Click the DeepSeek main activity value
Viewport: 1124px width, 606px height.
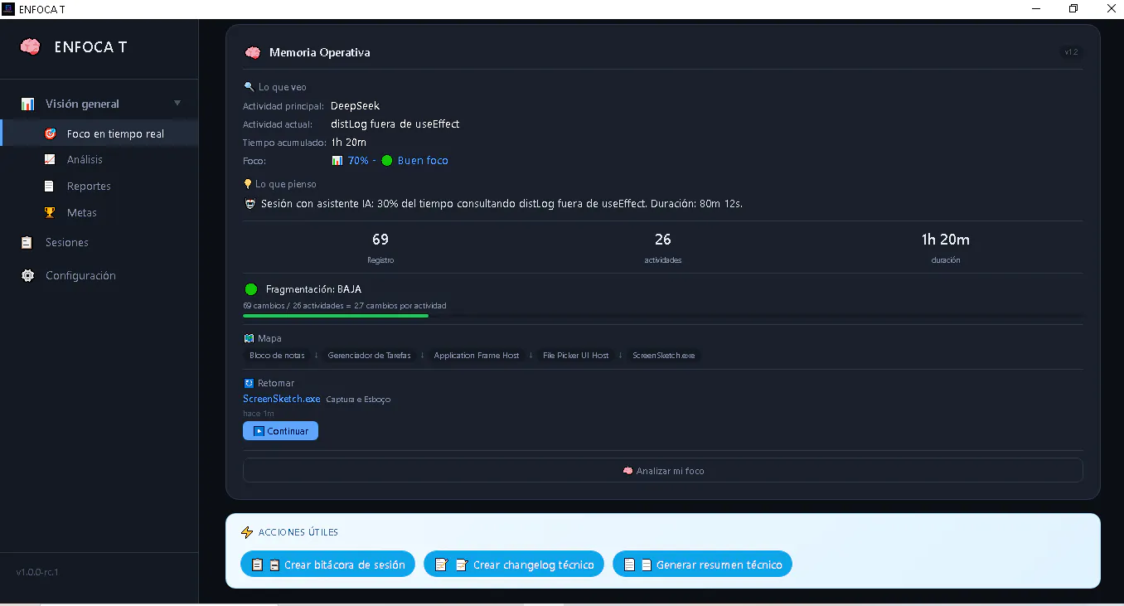(355, 105)
